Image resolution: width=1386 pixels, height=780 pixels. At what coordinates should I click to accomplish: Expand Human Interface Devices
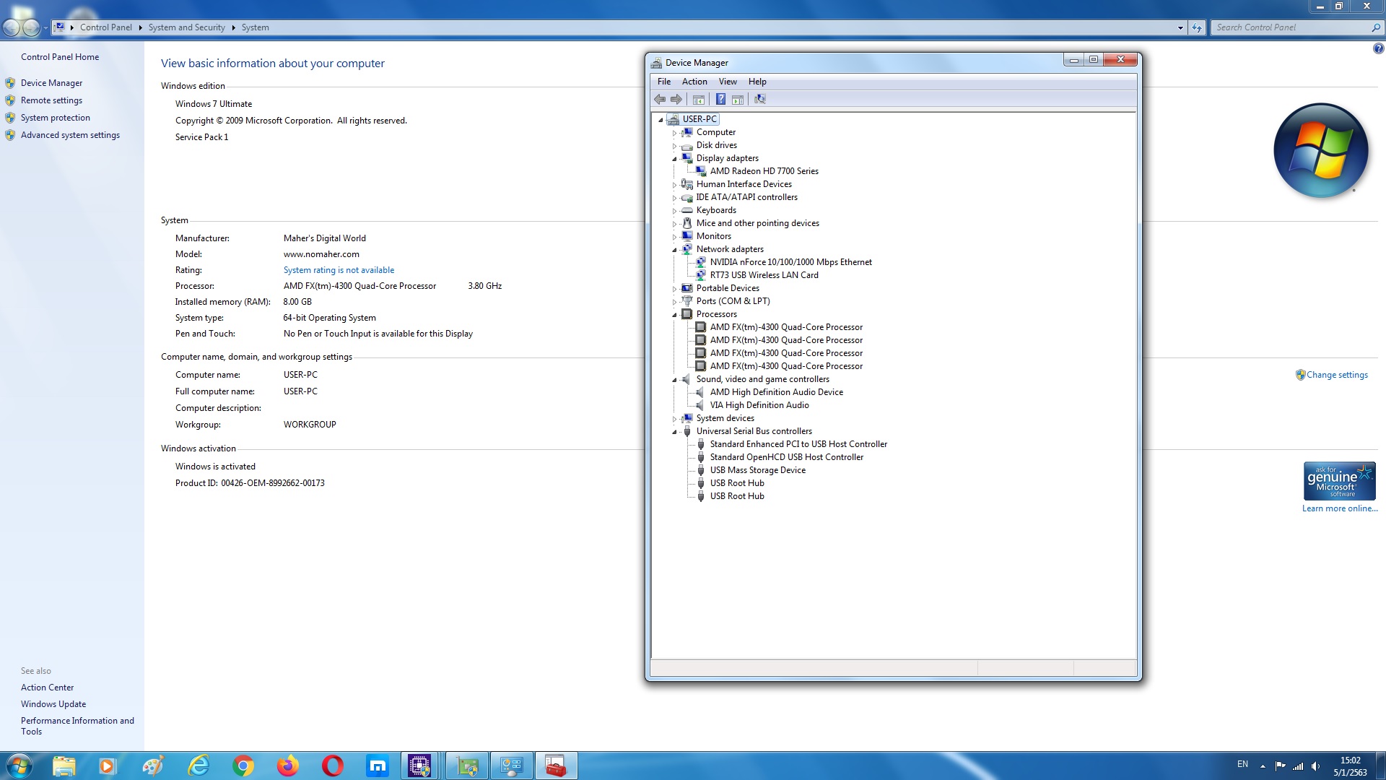pyautogui.click(x=674, y=185)
